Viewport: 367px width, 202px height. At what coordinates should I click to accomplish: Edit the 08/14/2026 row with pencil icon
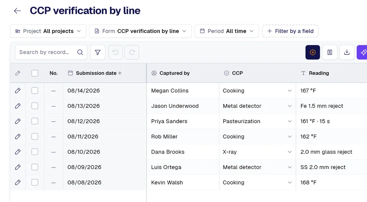pos(18,91)
